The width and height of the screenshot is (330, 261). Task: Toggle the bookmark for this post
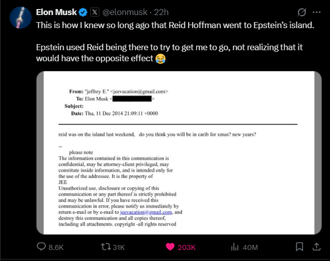tap(299, 247)
